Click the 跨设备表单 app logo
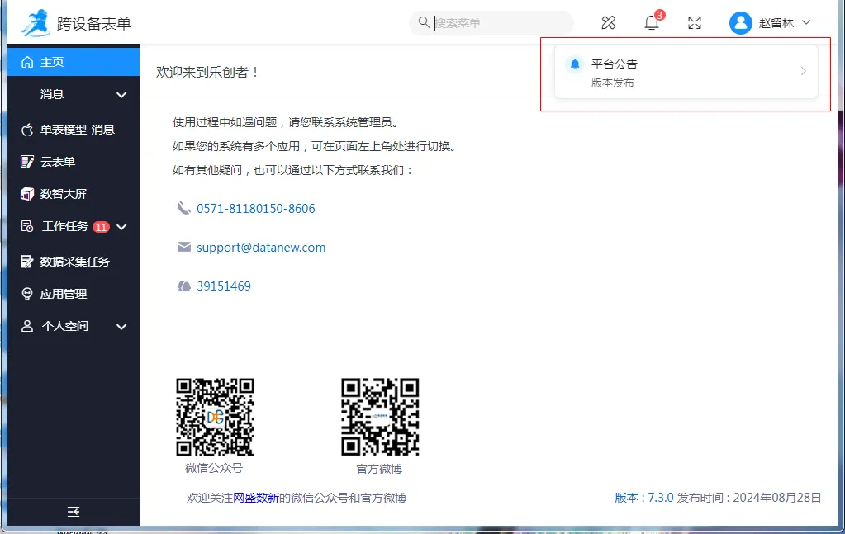 click(x=36, y=23)
